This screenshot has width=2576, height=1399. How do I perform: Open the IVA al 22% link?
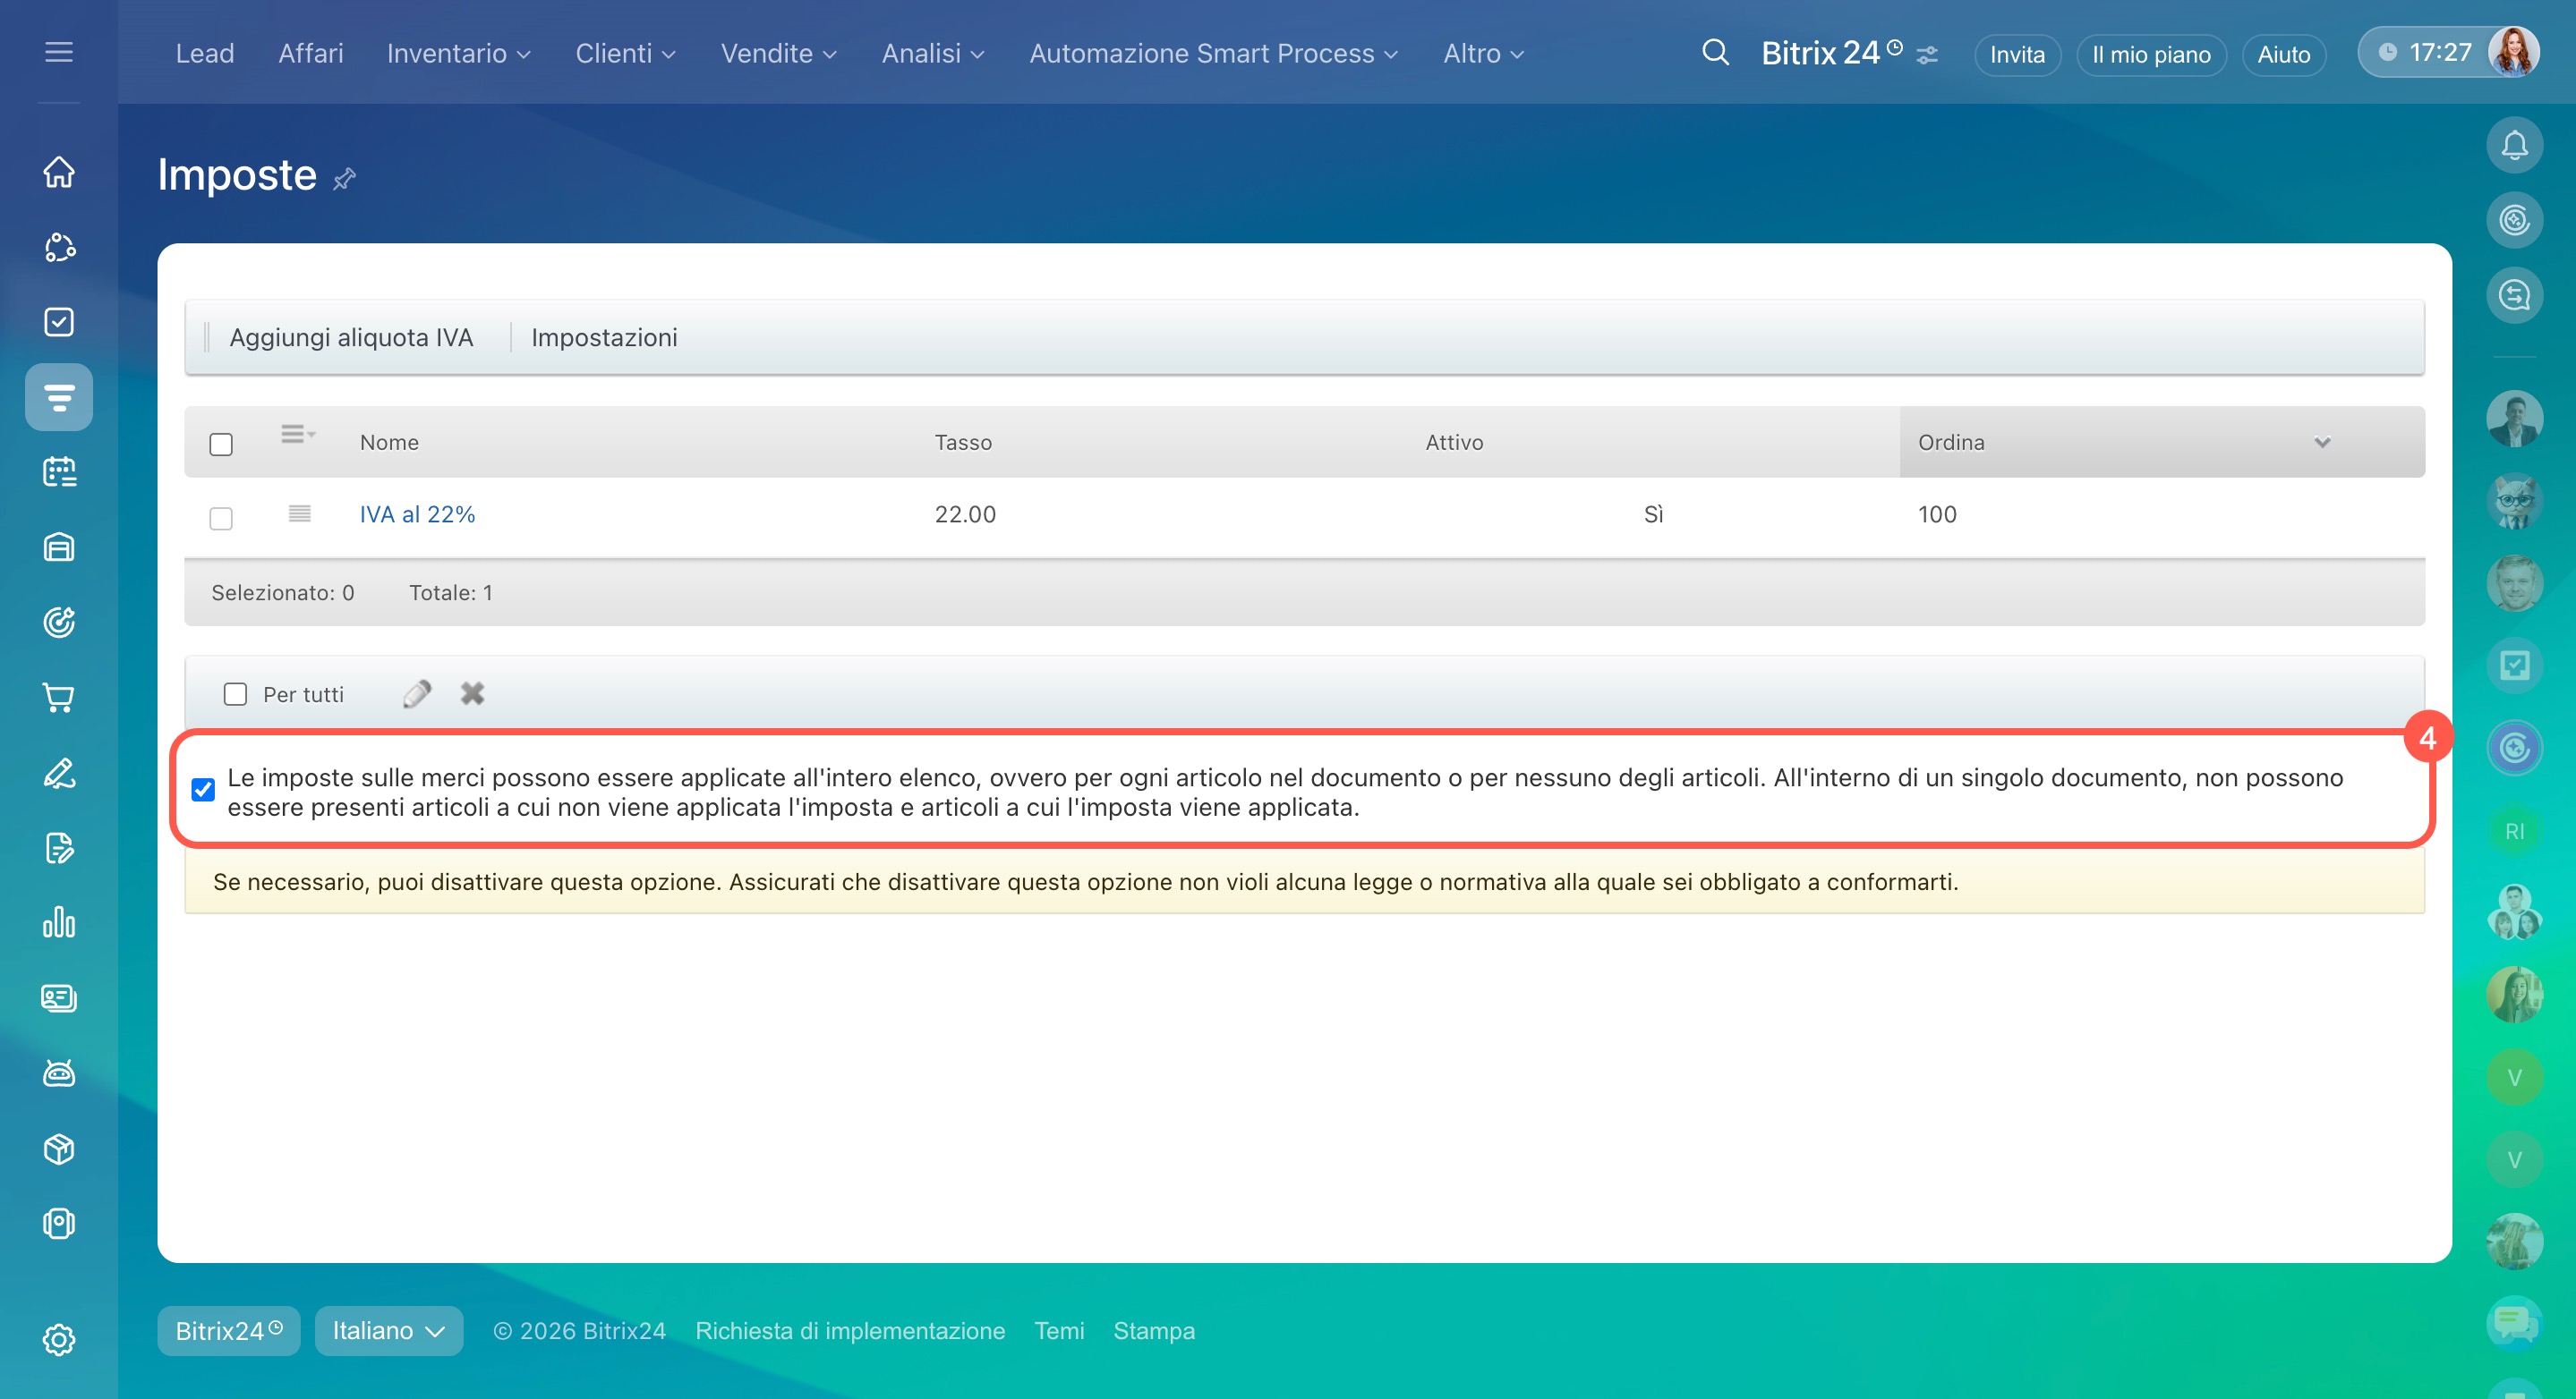[417, 514]
